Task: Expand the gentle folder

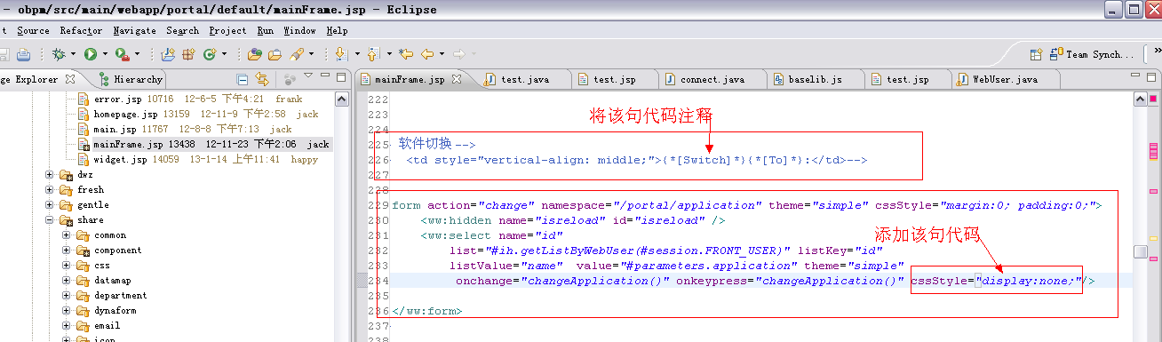Action: click(x=50, y=205)
